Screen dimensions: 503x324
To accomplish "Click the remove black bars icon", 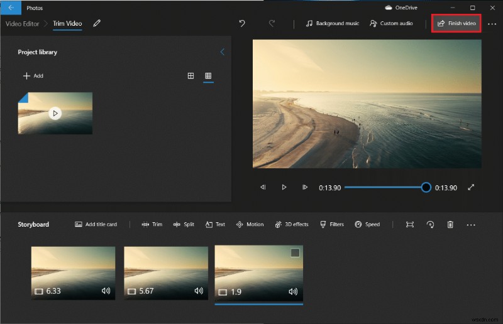I will (410, 224).
